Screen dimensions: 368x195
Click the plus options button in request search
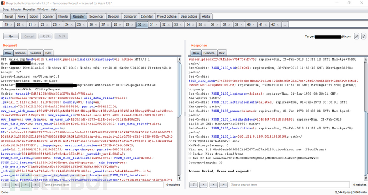[26, 185]
